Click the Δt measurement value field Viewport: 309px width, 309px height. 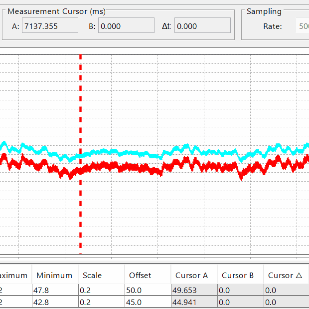point(202,26)
